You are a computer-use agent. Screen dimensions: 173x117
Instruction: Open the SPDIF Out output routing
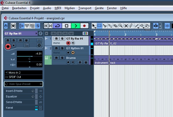23,77
